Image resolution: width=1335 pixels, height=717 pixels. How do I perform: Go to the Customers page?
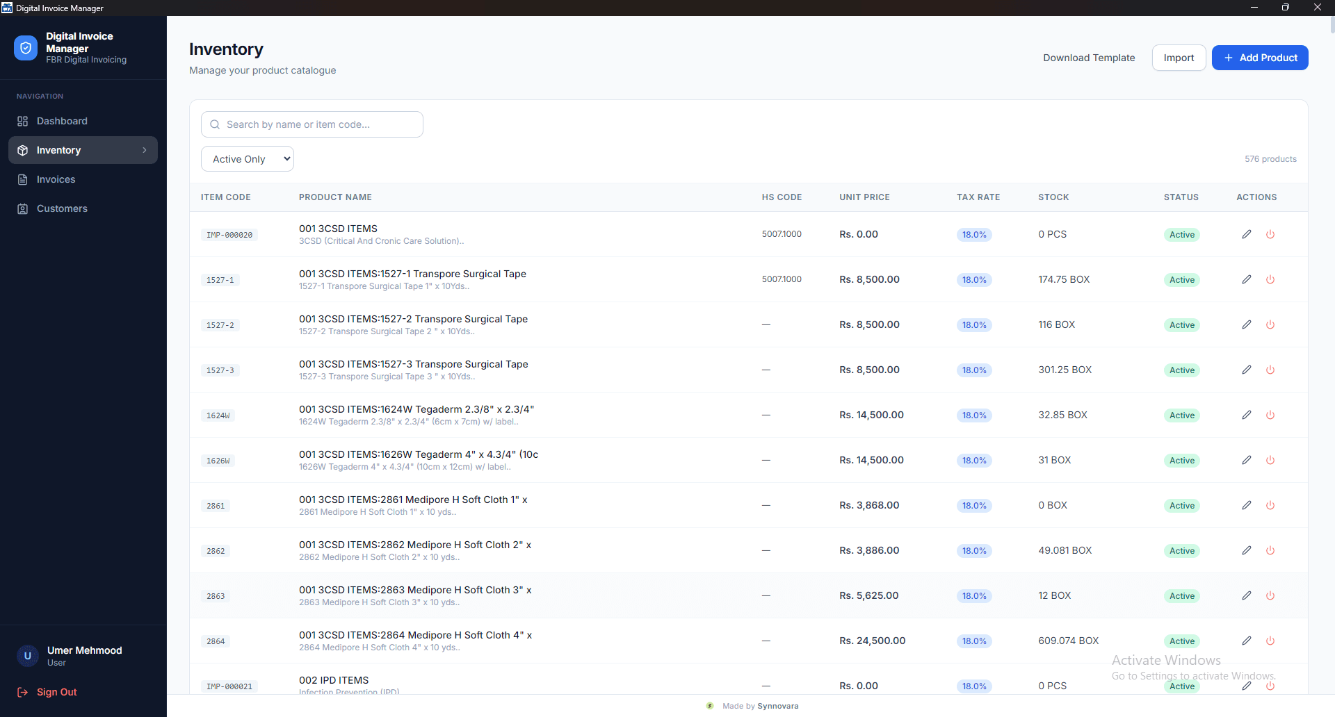[x=83, y=208]
